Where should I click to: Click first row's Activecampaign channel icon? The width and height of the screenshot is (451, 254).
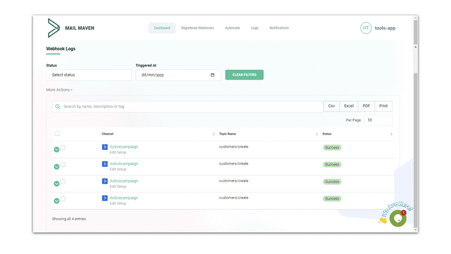tap(105, 147)
